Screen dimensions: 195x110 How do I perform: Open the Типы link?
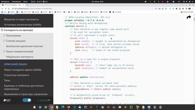click(7, 80)
